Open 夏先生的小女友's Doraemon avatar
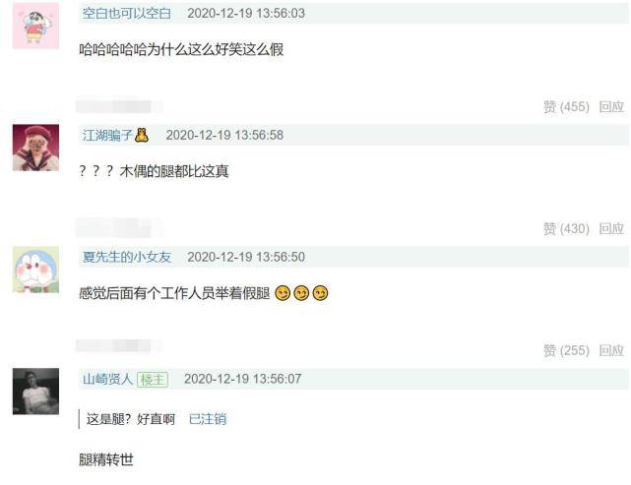This screenshot has height=485, width=631. pyautogui.click(x=35, y=270)
